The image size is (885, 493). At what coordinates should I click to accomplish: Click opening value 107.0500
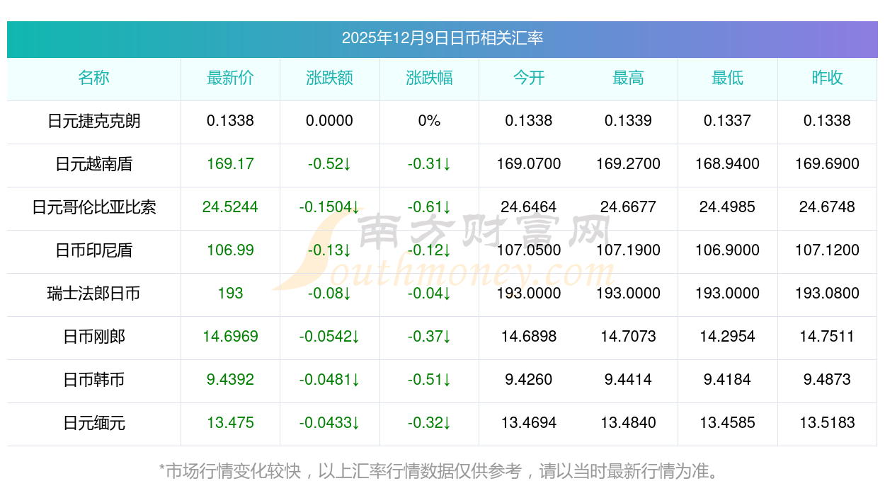click(x=529, y=250)
